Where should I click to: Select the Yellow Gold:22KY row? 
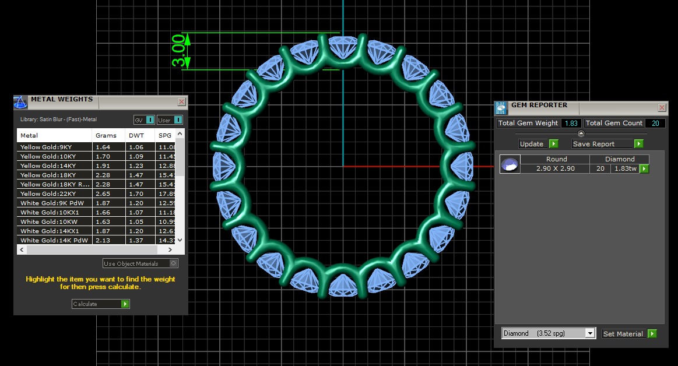coord(96,193)
